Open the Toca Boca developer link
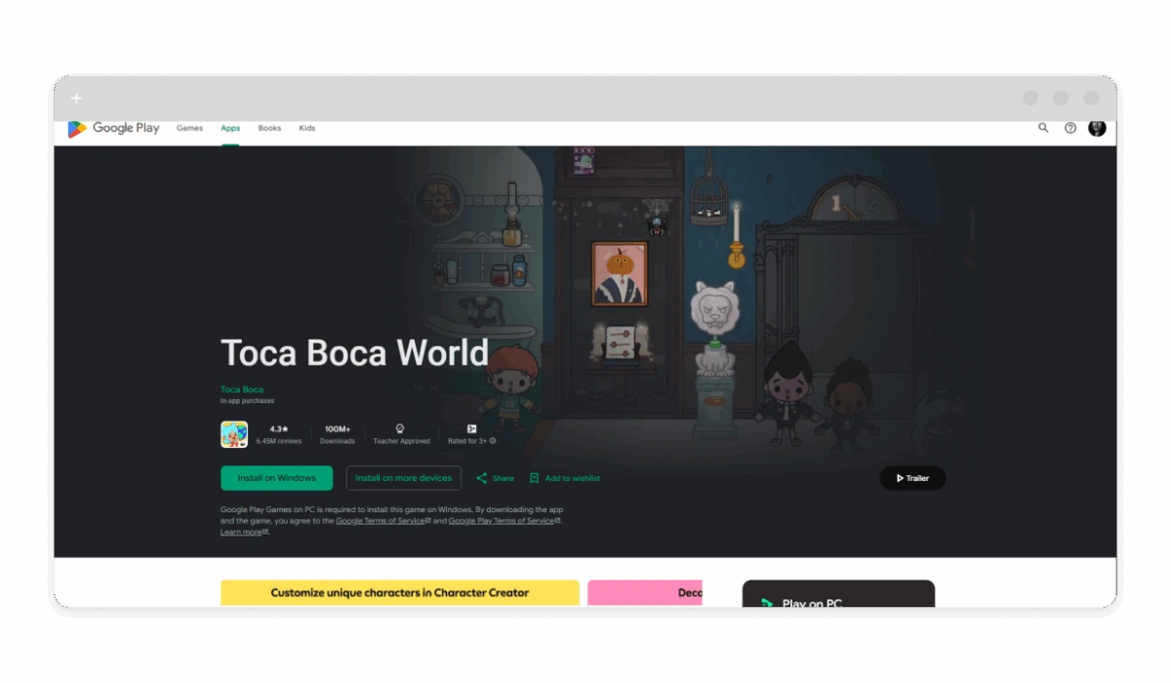 (242, 389)
